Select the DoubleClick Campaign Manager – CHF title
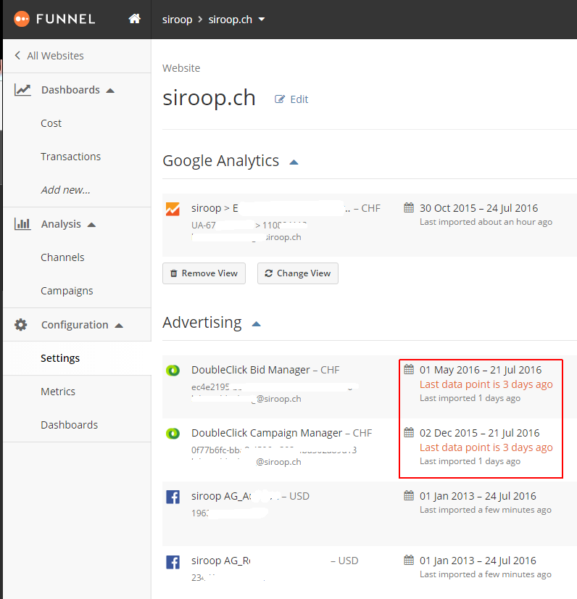This screenshot has height=599, width=577. tap(281, 433)
